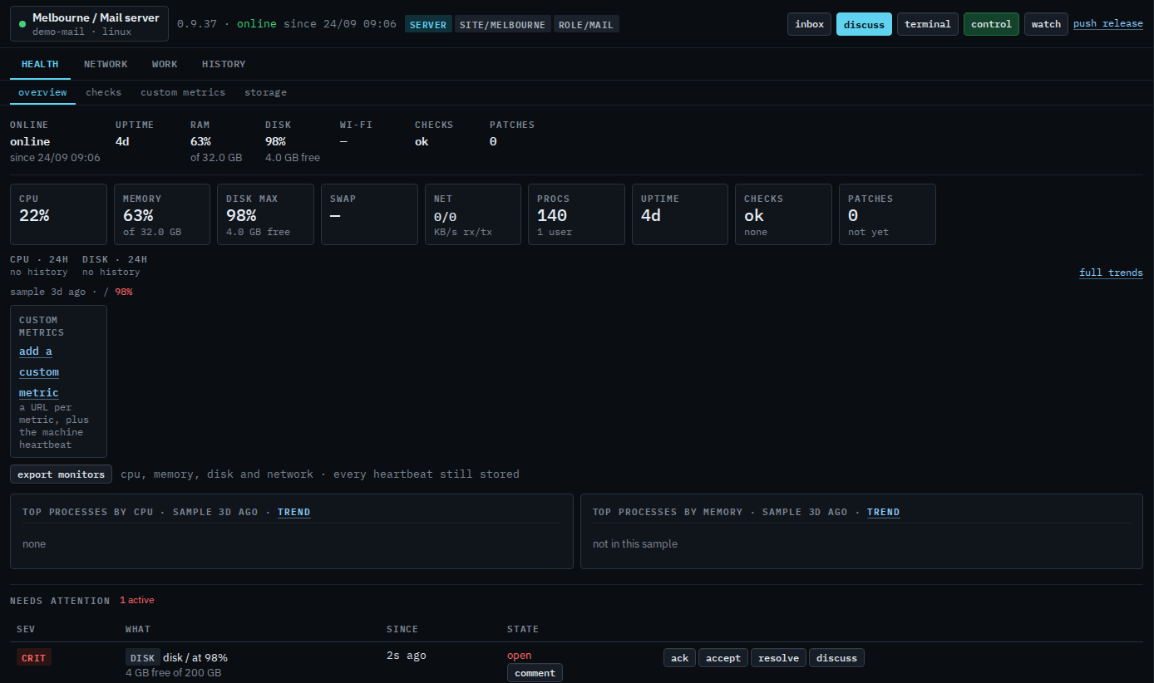Click the DISK tag in the alert row

coord(142,657)
